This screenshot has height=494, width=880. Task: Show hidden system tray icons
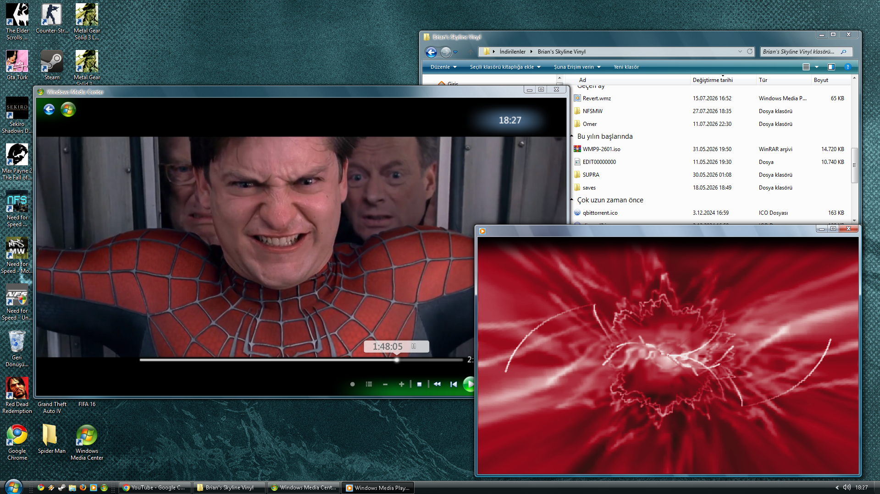click(837, 488)
